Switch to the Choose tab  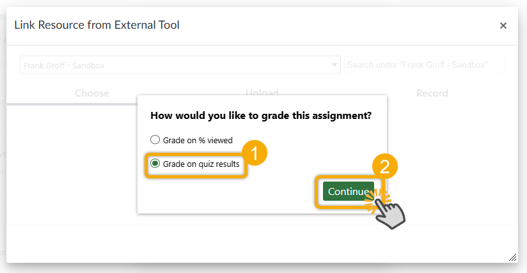91,93
